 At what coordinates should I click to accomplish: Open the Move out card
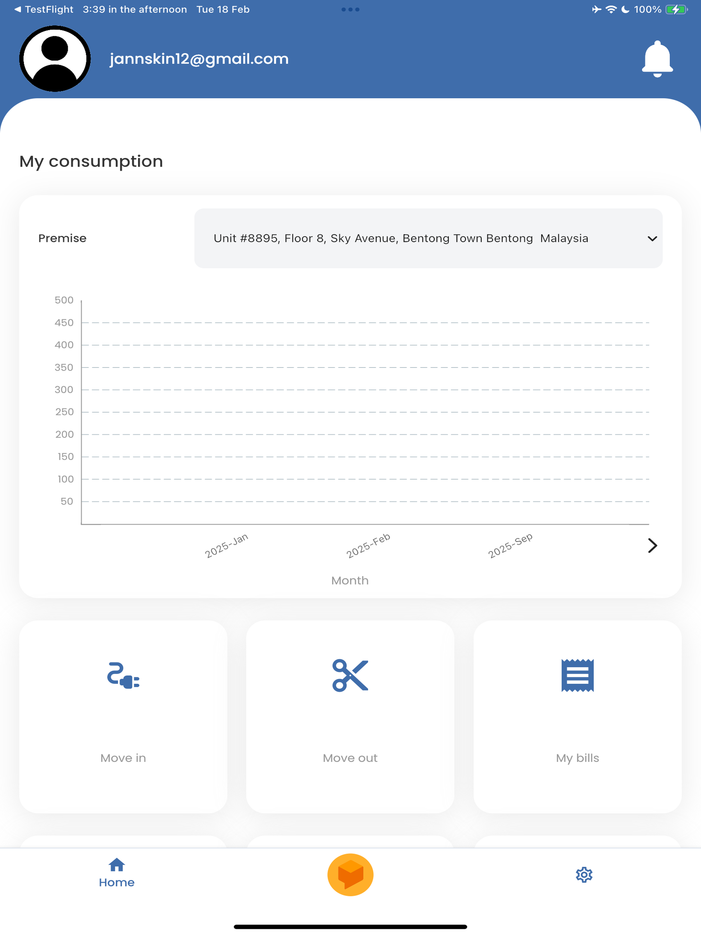350,717
